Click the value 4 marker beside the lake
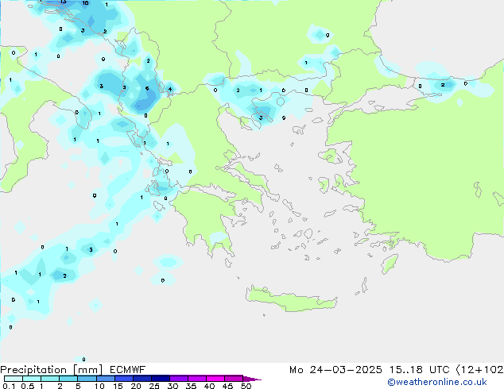Viewport: 504px width, 389px height. tap(170, 90)
